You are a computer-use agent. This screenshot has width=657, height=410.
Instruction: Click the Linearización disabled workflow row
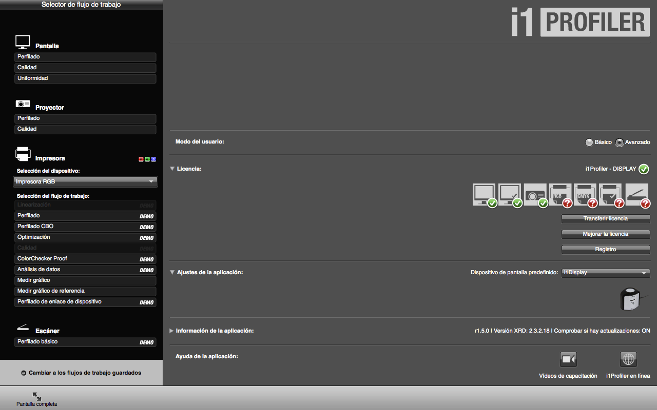pyautogui.click(x=85, y=205)
